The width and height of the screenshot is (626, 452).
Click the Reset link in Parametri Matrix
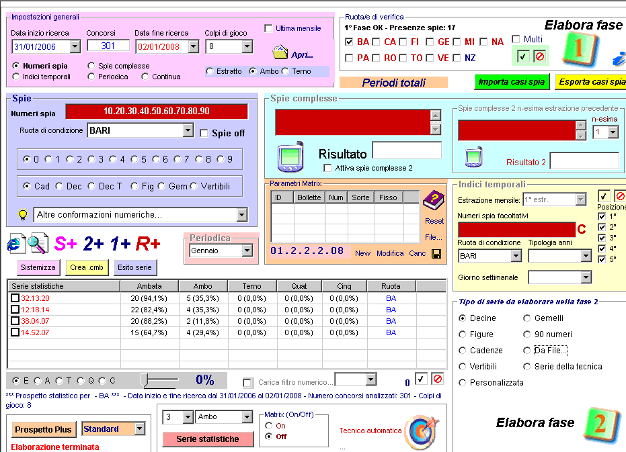434,221
